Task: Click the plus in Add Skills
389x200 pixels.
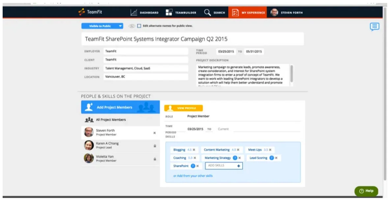Action: (239, 166)
